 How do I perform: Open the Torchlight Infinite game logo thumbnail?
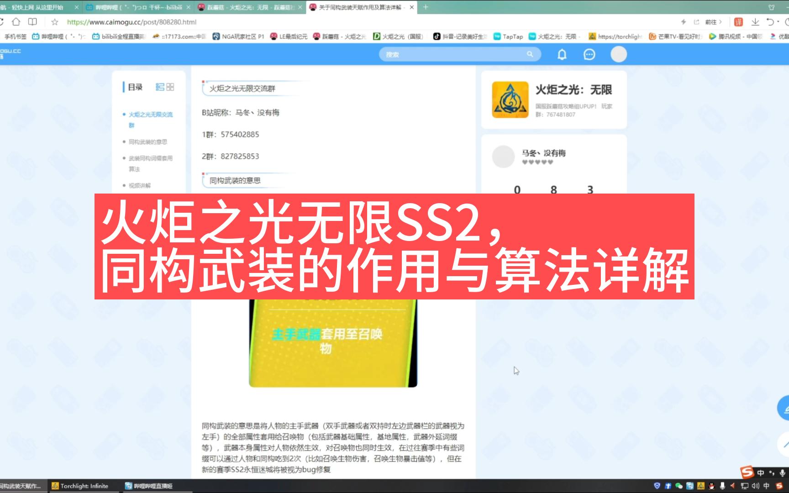pos(510,100)
